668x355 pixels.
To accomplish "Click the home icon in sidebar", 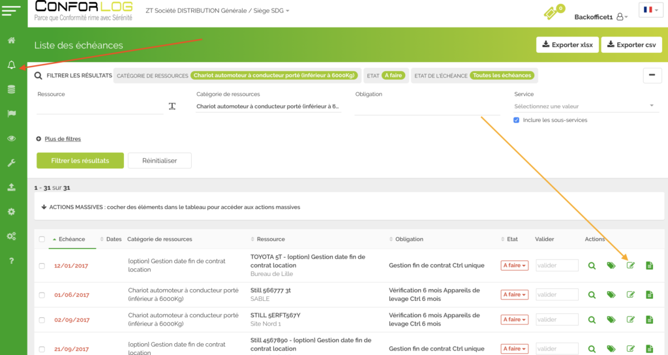I will tap(12, 40).
